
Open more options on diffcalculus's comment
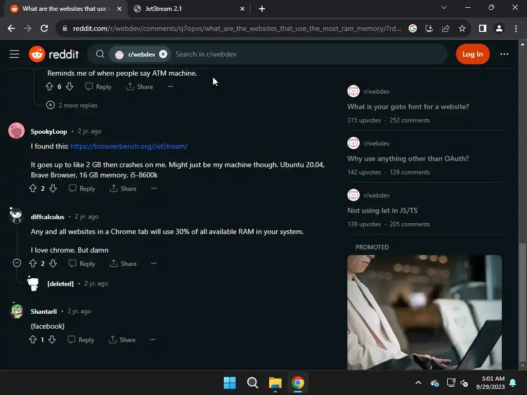click(x=153, y=264)
